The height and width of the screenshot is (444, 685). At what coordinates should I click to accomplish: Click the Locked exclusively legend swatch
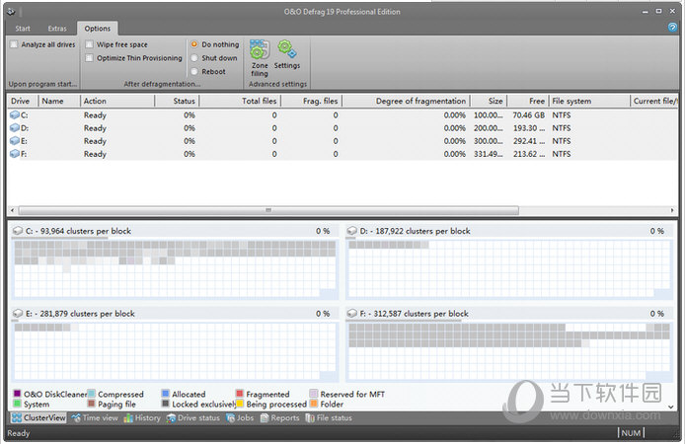coord(165,404)
